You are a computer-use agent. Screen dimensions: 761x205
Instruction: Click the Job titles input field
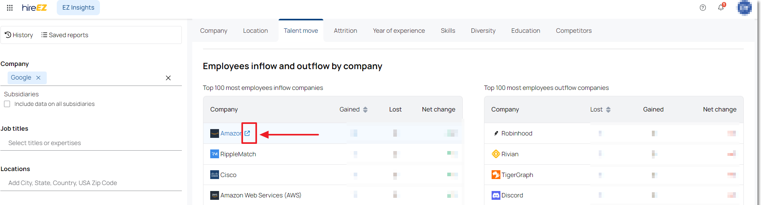[91, 143]
